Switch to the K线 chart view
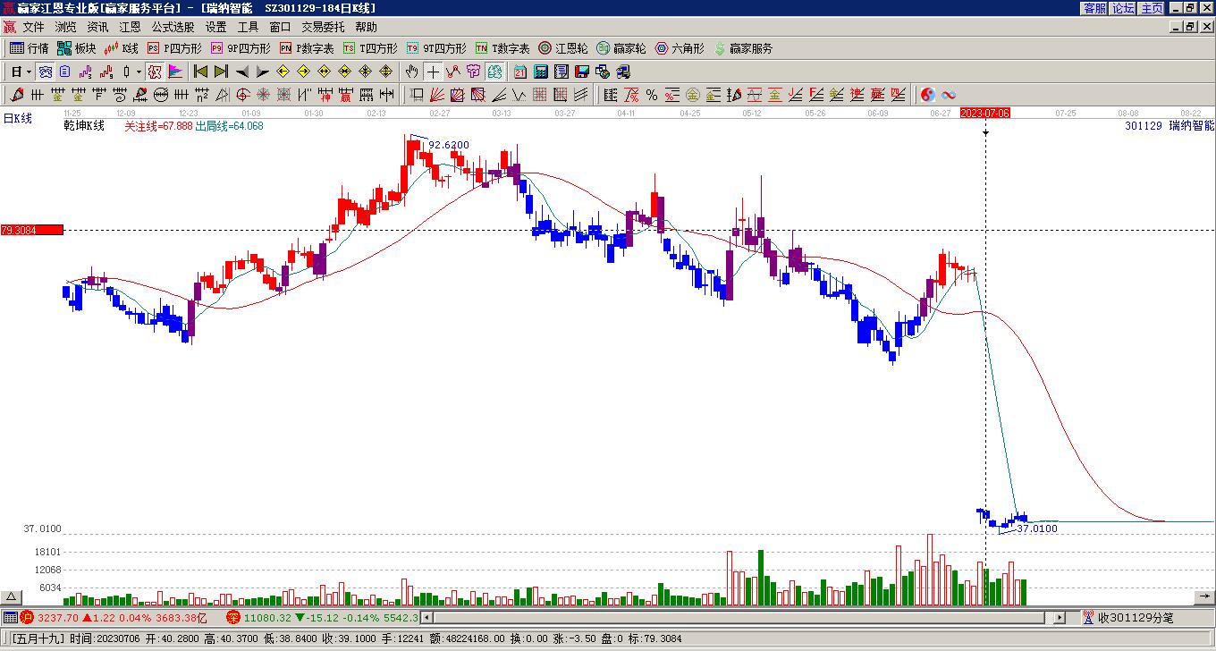The image size is (1216, 651). (x=122, y=48)
